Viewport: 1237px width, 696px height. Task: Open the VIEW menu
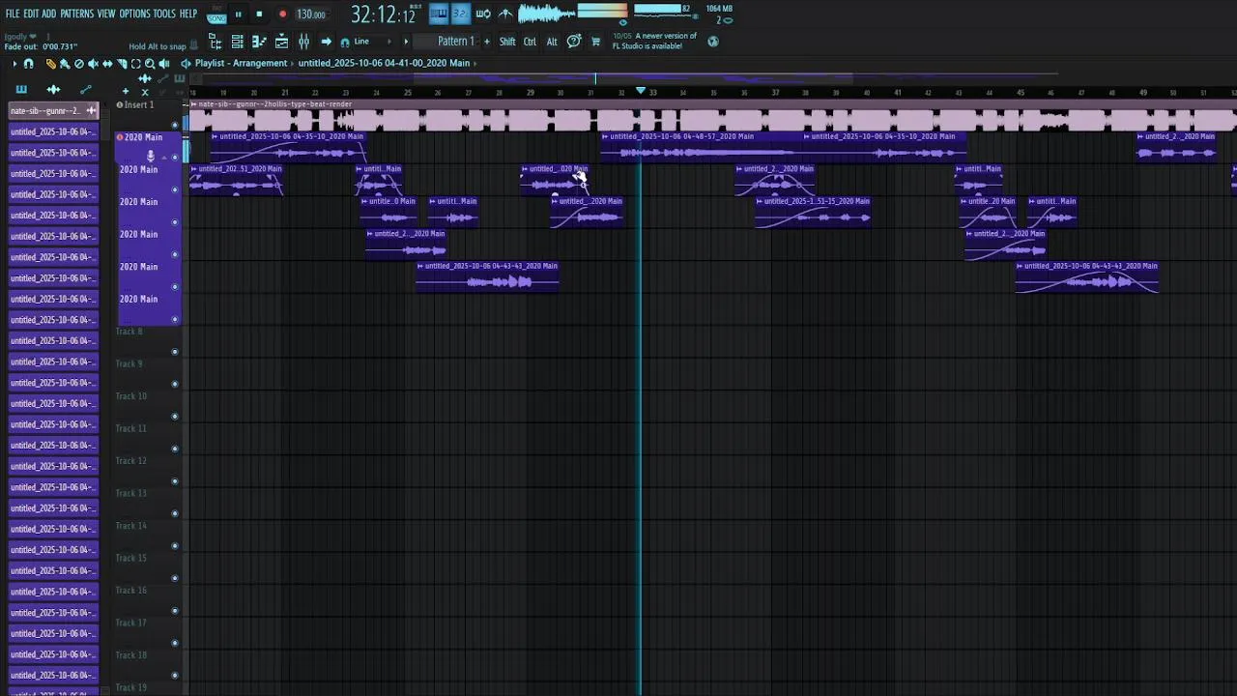[x=106, y=14]
